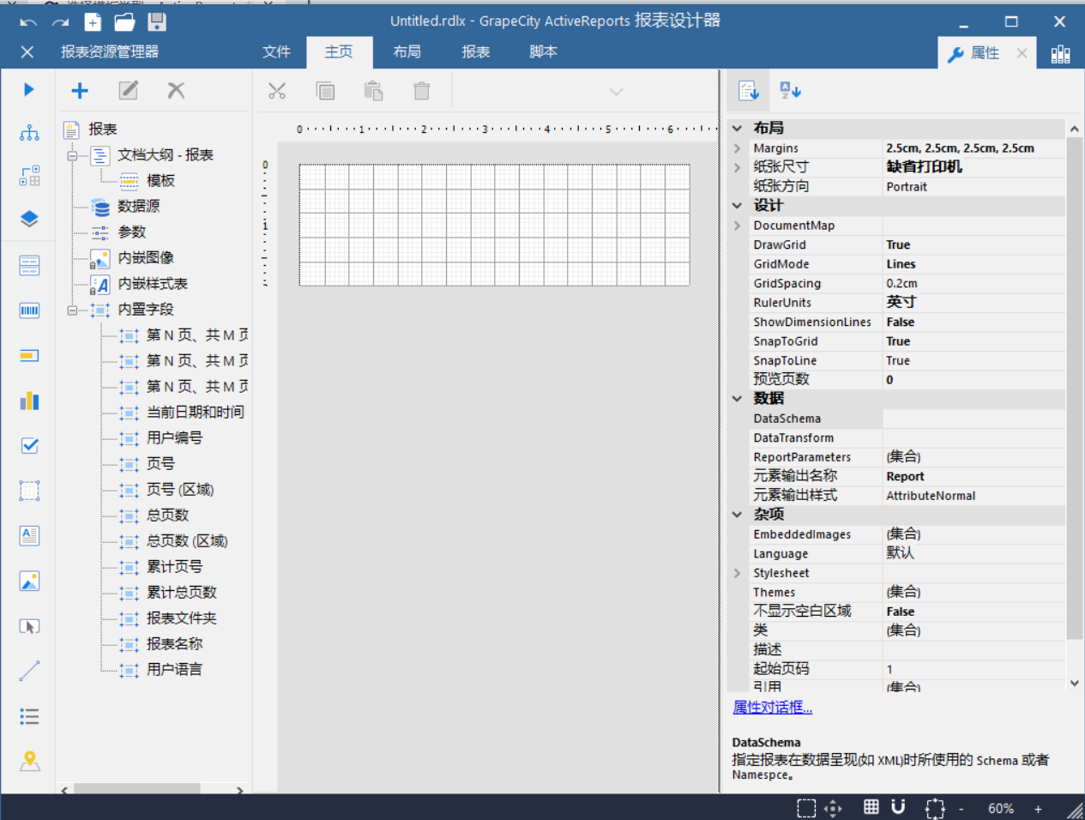Show categorized properties view icon
1085x820 pixels.
[x=749, y=90]
